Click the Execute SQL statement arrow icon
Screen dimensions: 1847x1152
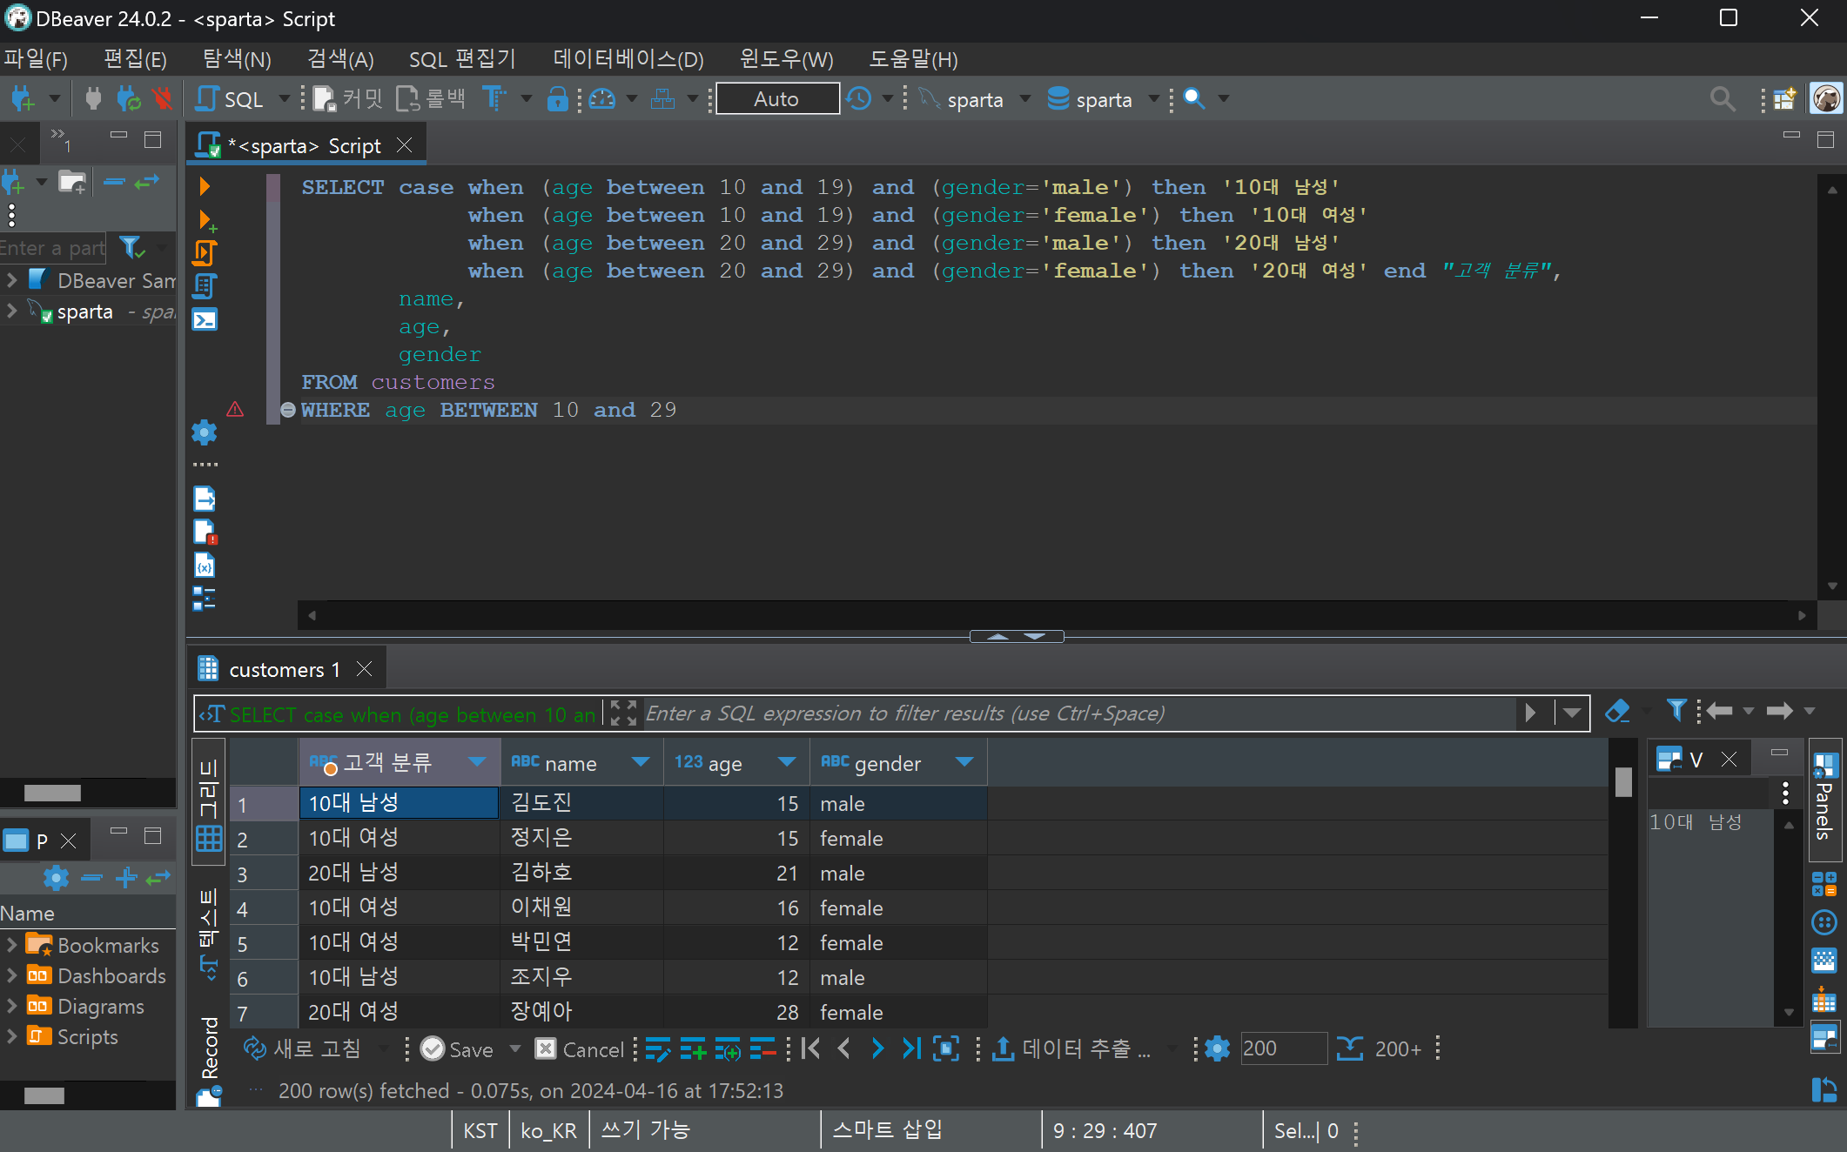pos(205,186)
